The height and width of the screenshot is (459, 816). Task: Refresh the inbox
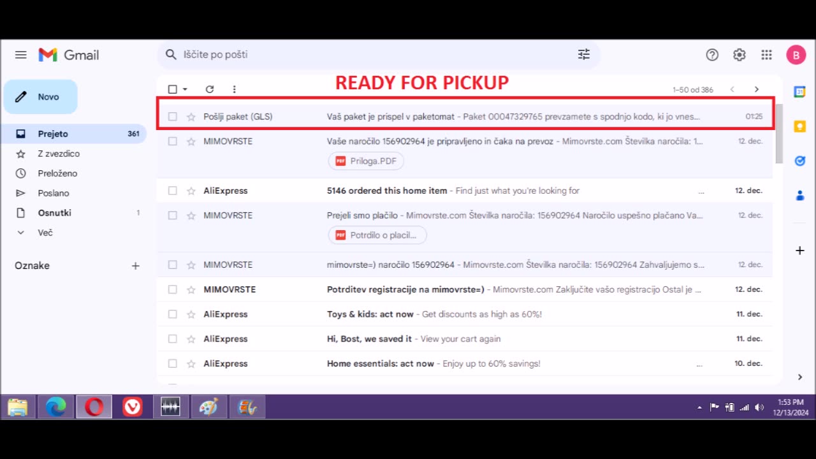pos(210,89)
